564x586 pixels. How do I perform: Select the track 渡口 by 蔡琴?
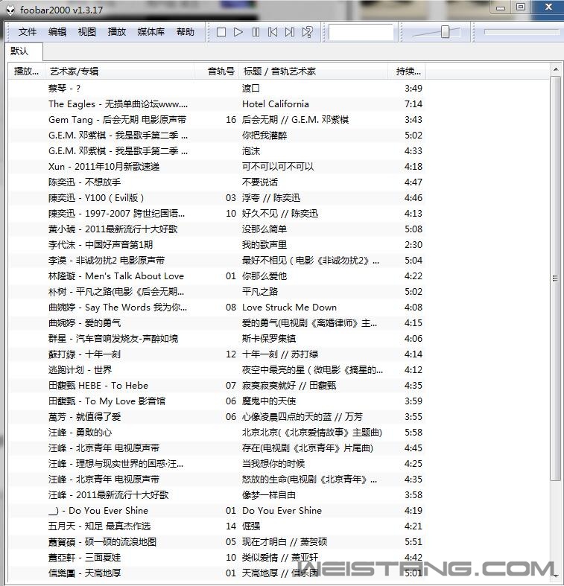tap(217, 88)
